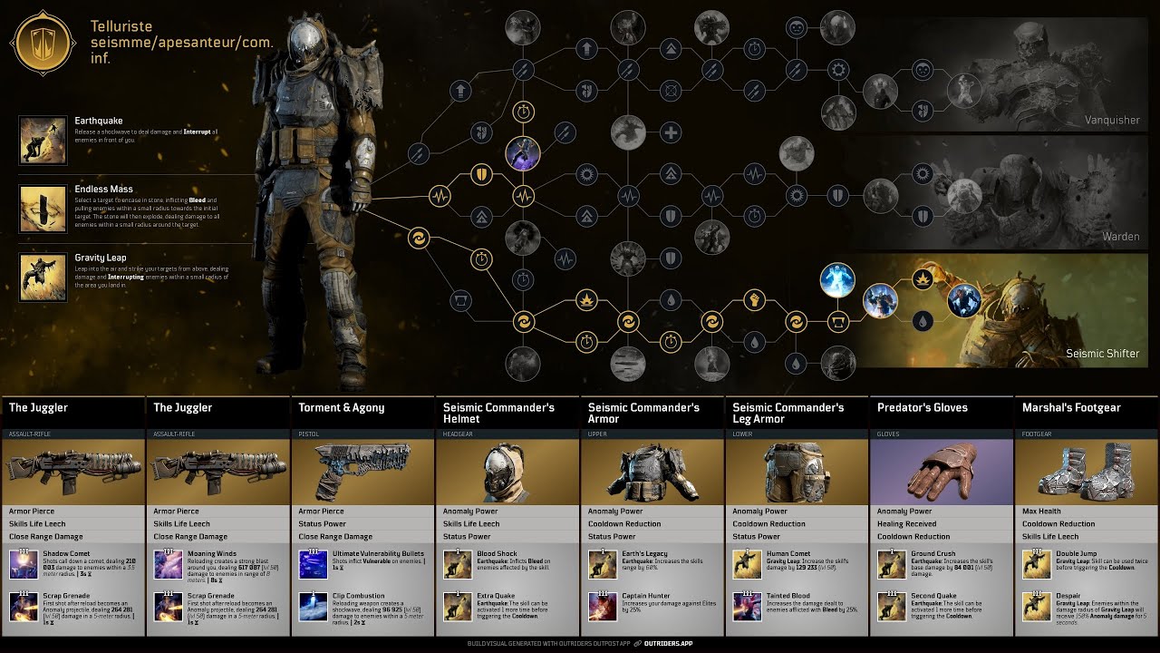Click the 'Clip Combustion' mod name

[x=357, y=597]
